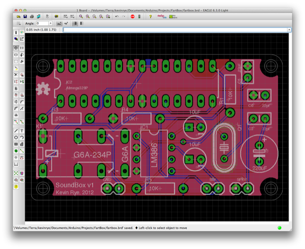Run the ERC check tool

click(x=16, y=180)
